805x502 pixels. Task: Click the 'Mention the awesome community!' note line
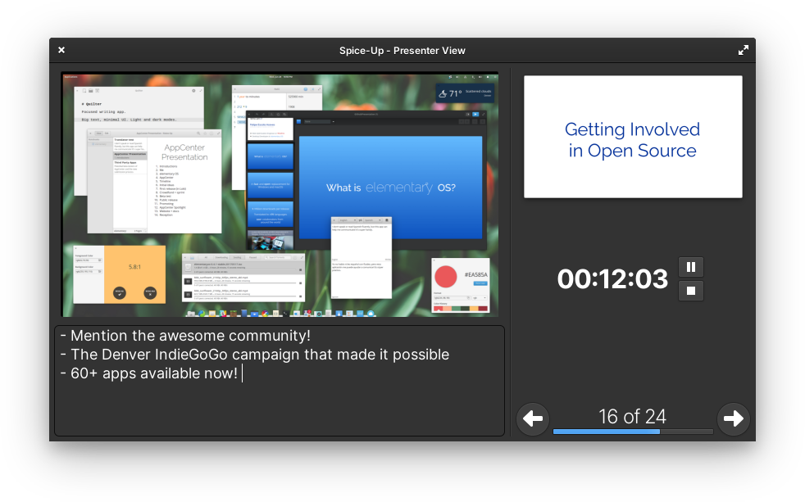(185, 336)
